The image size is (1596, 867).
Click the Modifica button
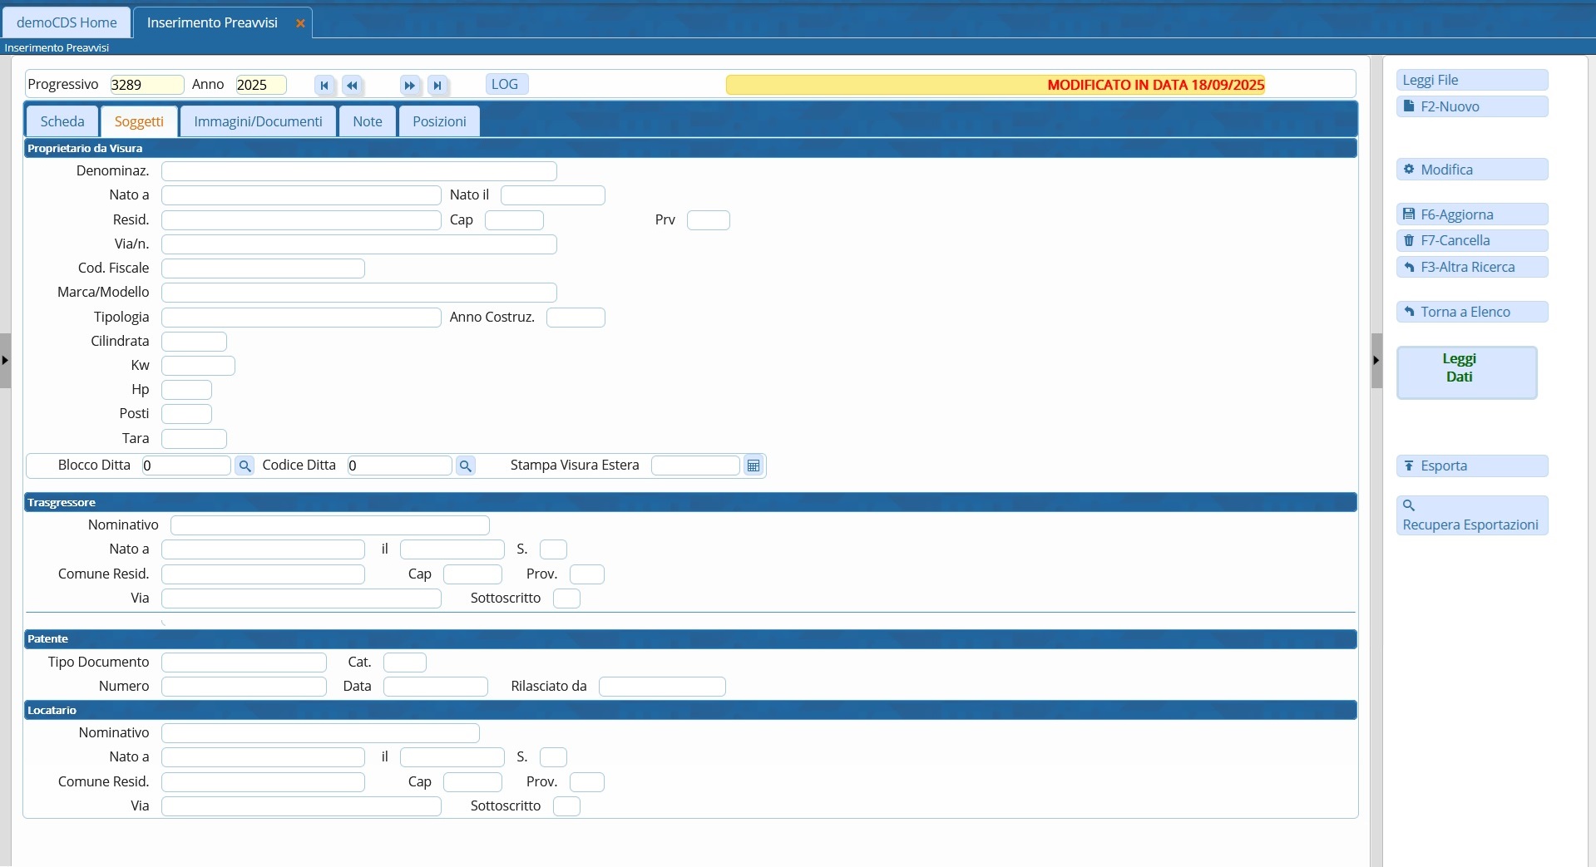1472,170
